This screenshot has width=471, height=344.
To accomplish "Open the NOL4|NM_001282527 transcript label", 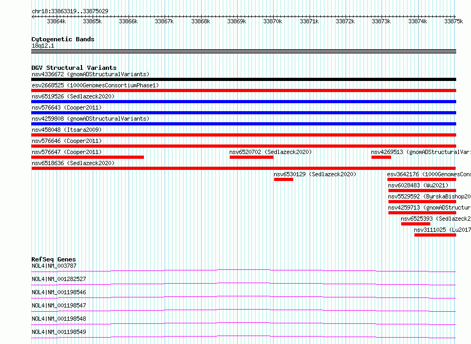I will coord(59,279).
